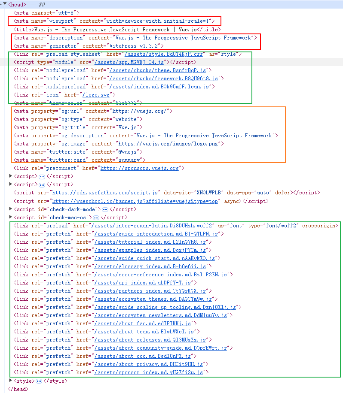Open error-reference_index.md prefetch link

[161, 275]
